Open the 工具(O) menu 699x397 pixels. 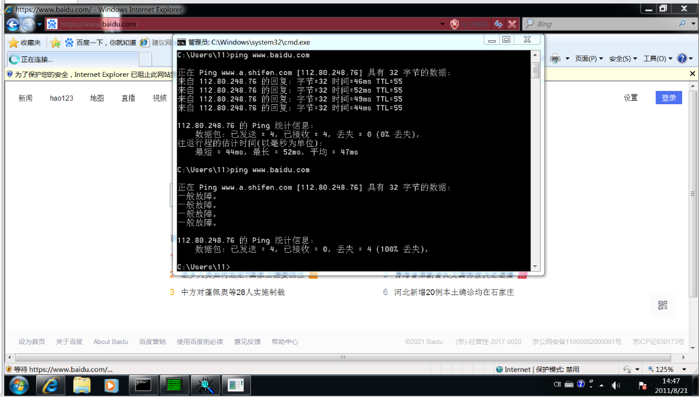point(658,59)
